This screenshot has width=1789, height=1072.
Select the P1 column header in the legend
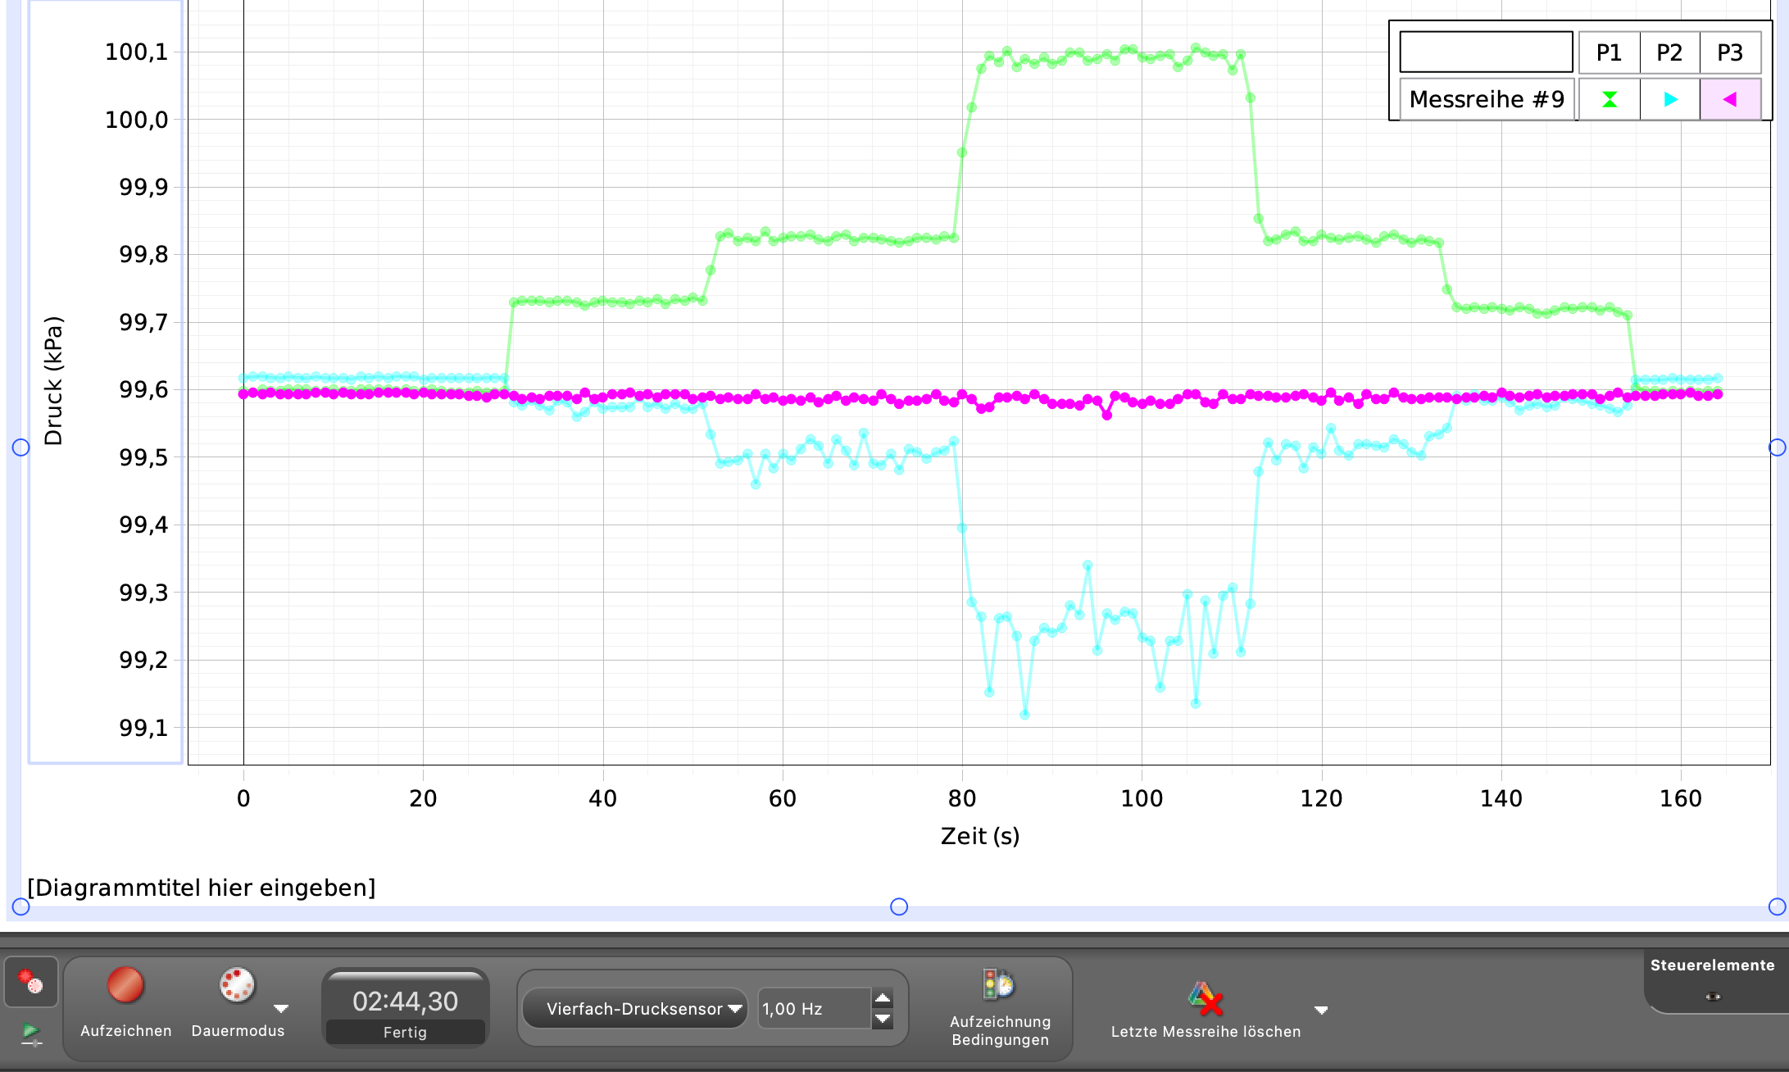pyautogui.click(x=1609, y=52)
